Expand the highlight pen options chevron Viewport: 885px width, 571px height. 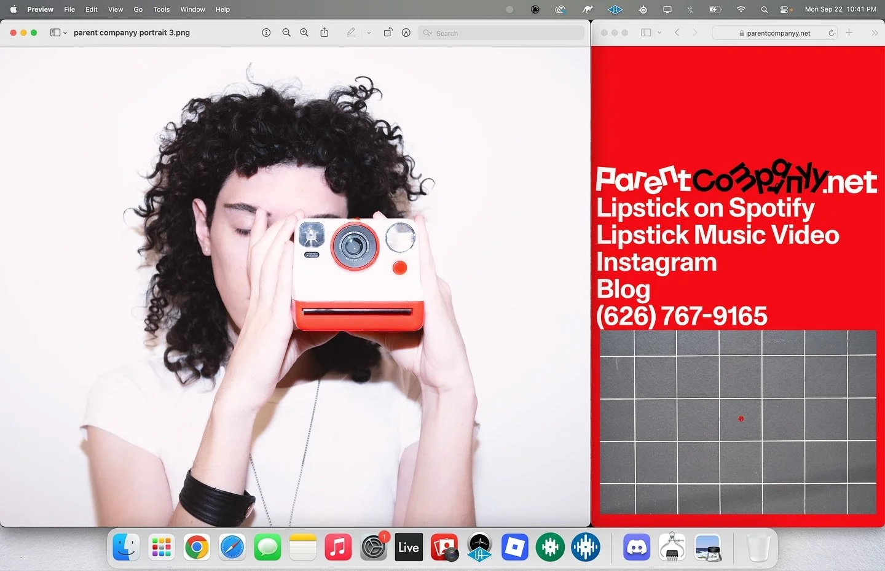(x=369, y=33)
